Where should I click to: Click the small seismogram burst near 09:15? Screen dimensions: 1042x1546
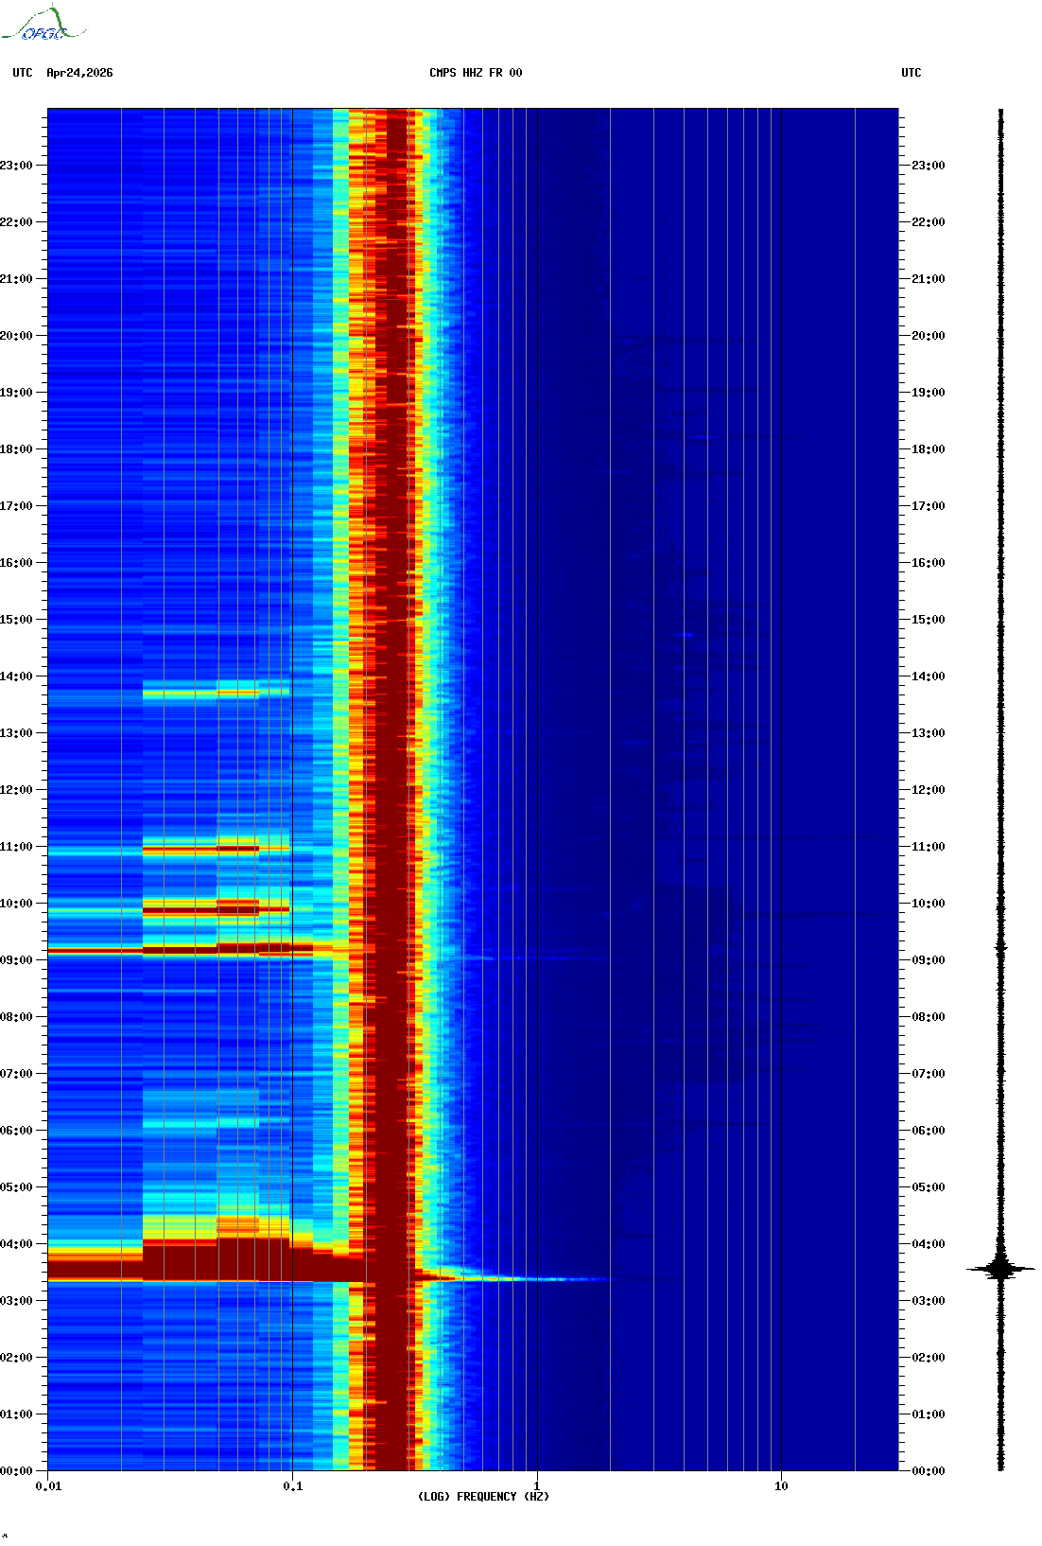click(x=1001, y=947)
